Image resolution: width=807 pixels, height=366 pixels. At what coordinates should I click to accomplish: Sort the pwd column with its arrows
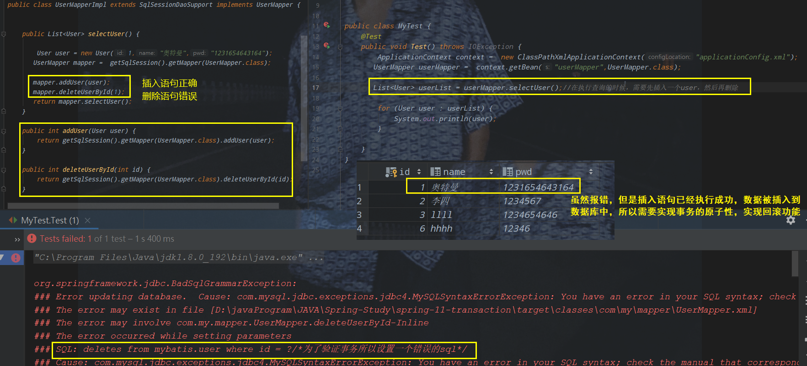pyautogui.click(x=591, y=172)
